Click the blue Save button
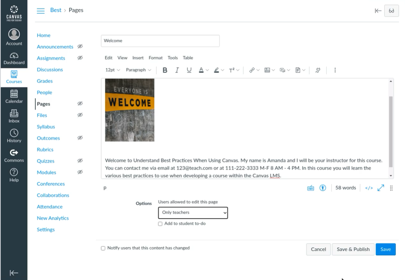This screenshot has height=280, width=405. 385,249
